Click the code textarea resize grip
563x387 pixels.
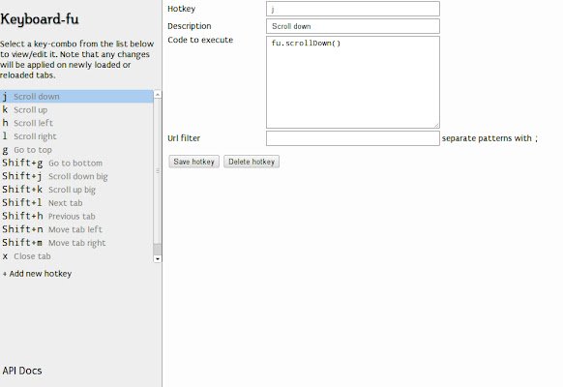click(436, 125)
